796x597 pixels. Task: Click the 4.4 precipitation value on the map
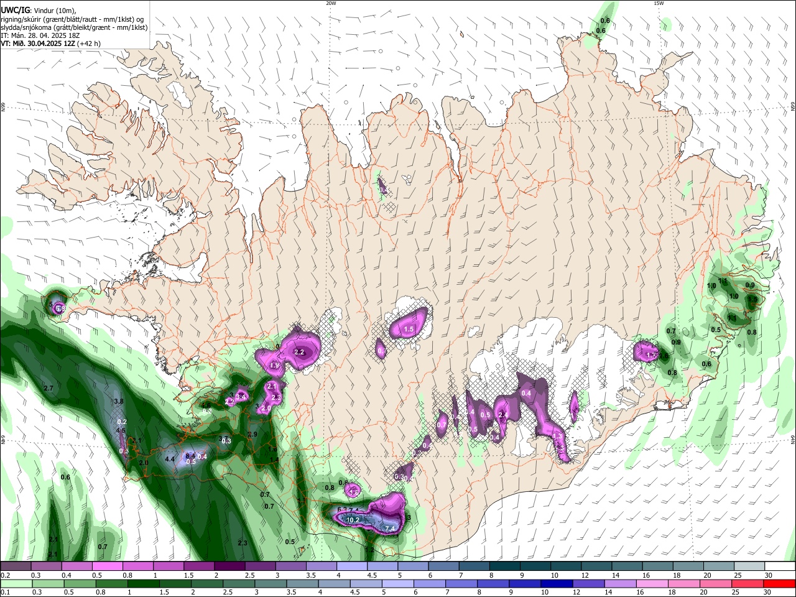[x=170, y=459]
